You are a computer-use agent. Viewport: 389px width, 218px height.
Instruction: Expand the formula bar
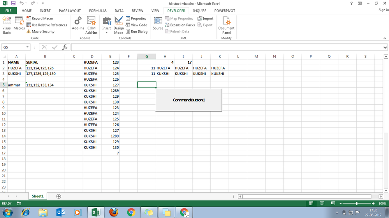385,47
